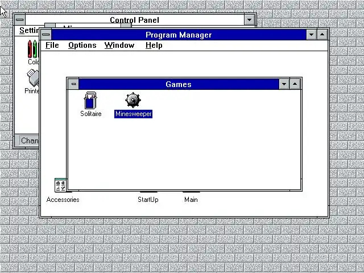Open the Options menu
364x273 pixels.
coord(82,45)
